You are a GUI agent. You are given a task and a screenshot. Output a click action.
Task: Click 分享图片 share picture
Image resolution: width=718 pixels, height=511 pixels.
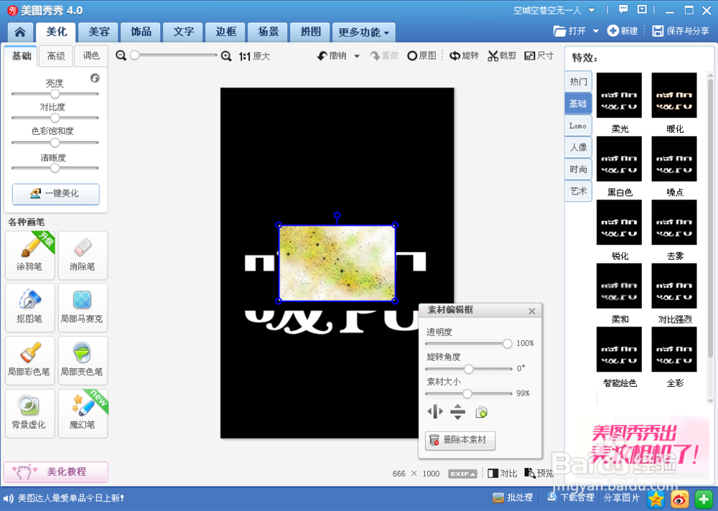pyautogui.click(x=621, y=497)
